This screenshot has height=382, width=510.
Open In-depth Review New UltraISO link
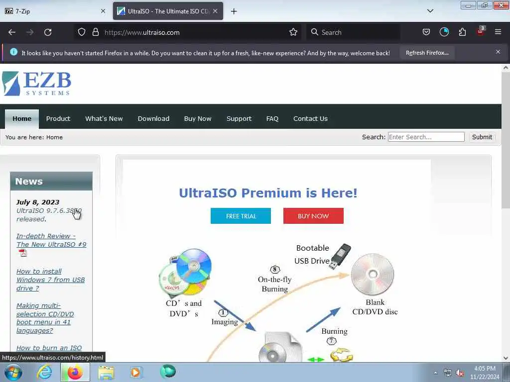point(51,240)
